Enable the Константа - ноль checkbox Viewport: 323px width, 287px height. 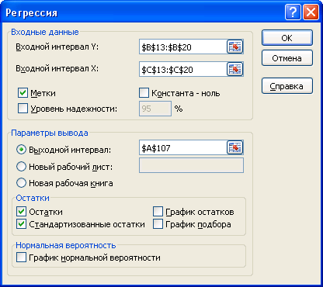(x=144, y=93)
